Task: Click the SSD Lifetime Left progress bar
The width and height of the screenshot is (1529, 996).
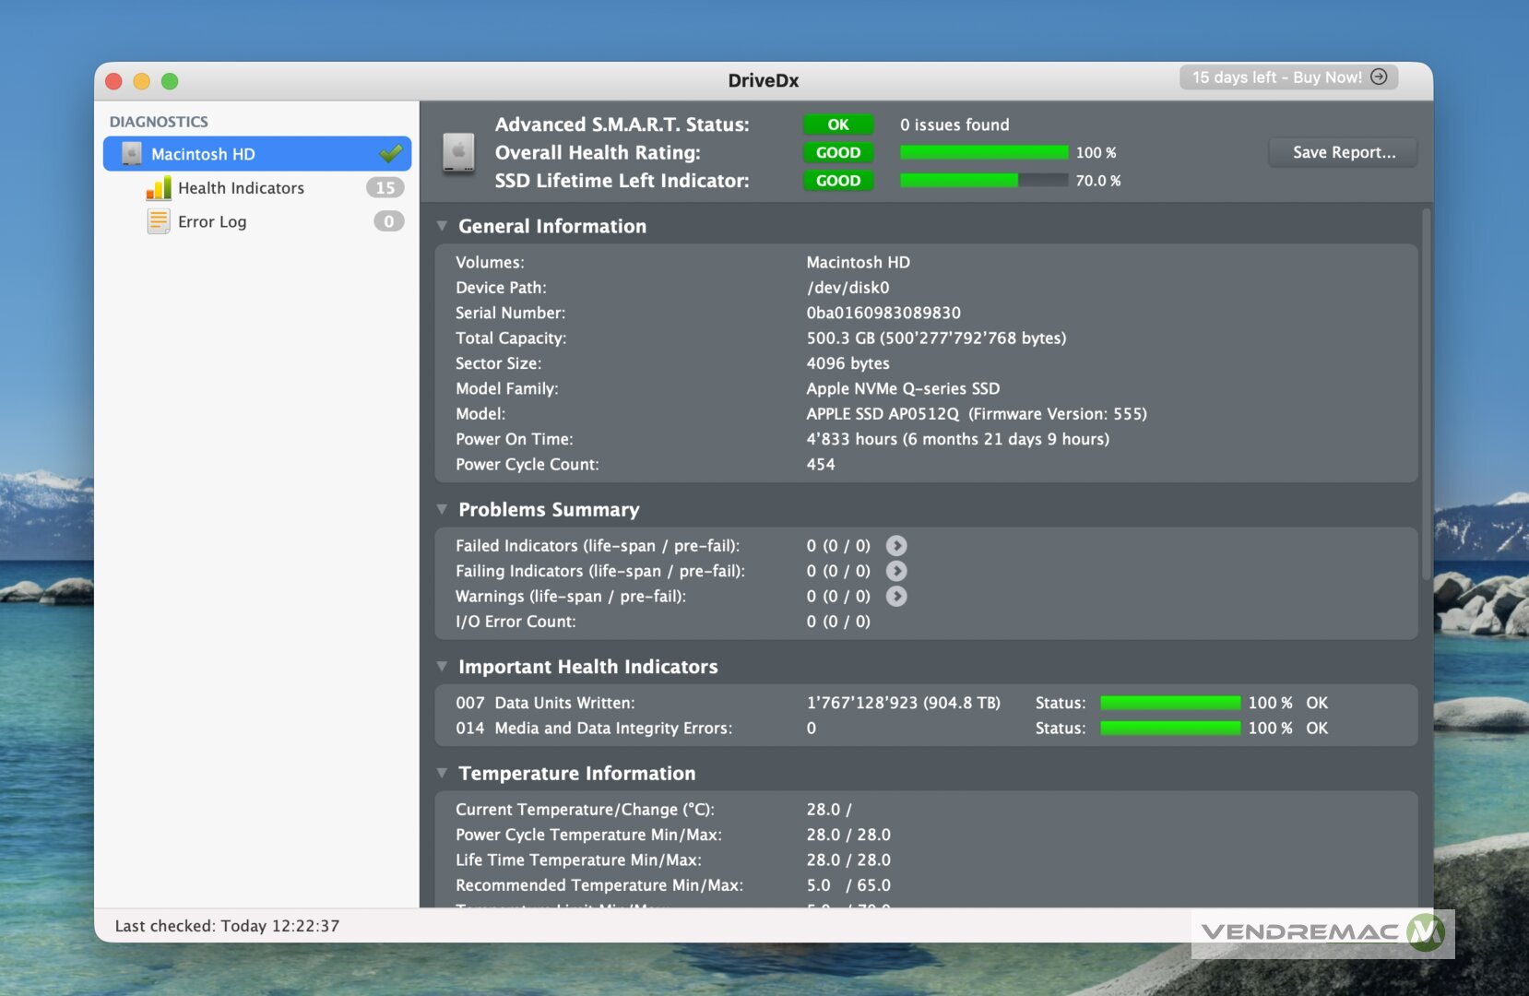Action: coord(983,181)
